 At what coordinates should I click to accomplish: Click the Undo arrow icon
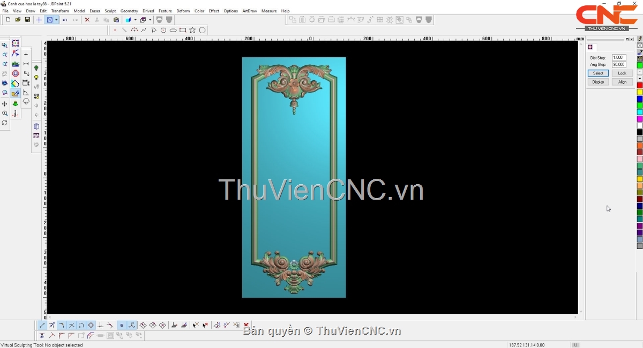tap(65, 20)
